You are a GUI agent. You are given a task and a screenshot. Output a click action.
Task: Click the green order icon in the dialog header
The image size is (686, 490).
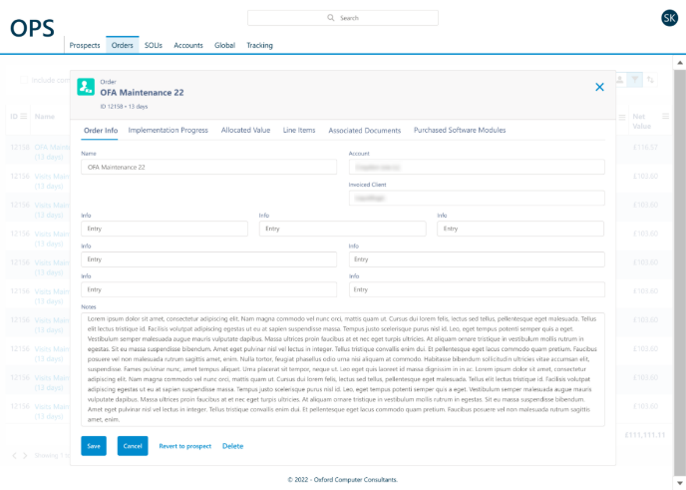click(86, 87)
